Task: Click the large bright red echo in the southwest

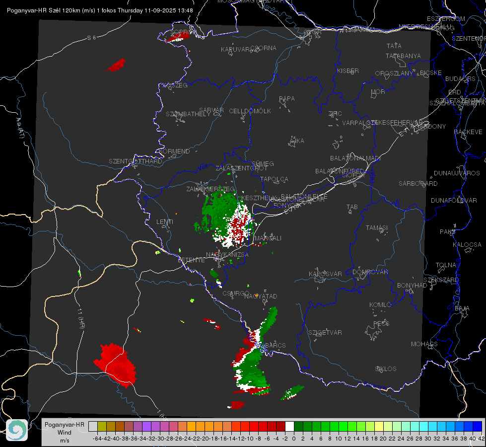Action: point(116,365)
